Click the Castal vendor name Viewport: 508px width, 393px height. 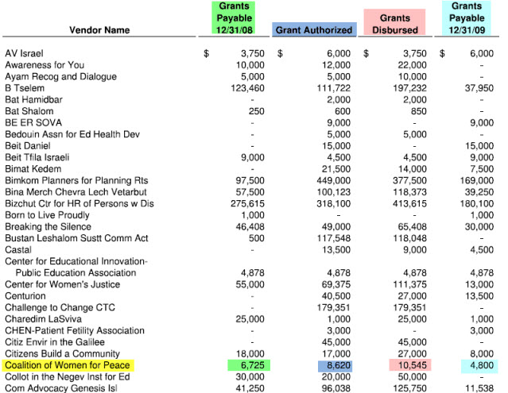coord(18,250)
